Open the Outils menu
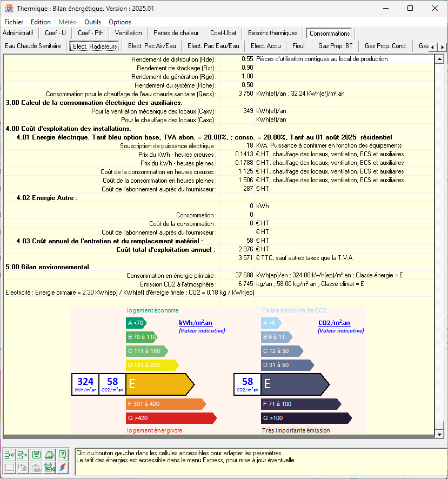Image resolution: width=448 pixels, height=479 pixels. (93, 22)
